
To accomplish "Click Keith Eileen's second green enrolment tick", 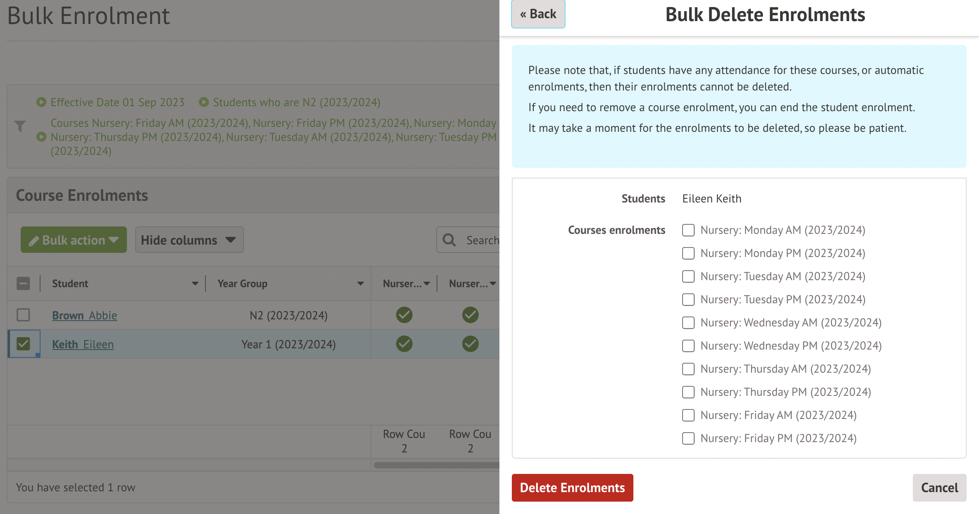I will pos(470,344).
